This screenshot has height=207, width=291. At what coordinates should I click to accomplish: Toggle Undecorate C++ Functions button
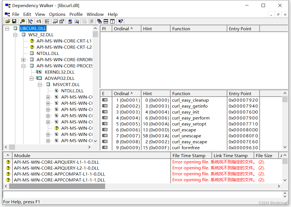tap(47, 21)
